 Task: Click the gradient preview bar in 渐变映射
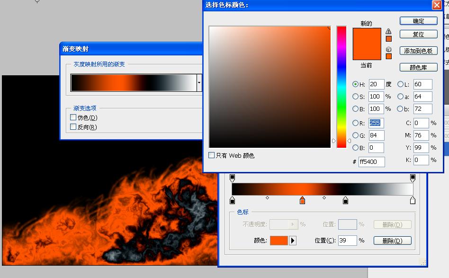(x=134, y=83)
